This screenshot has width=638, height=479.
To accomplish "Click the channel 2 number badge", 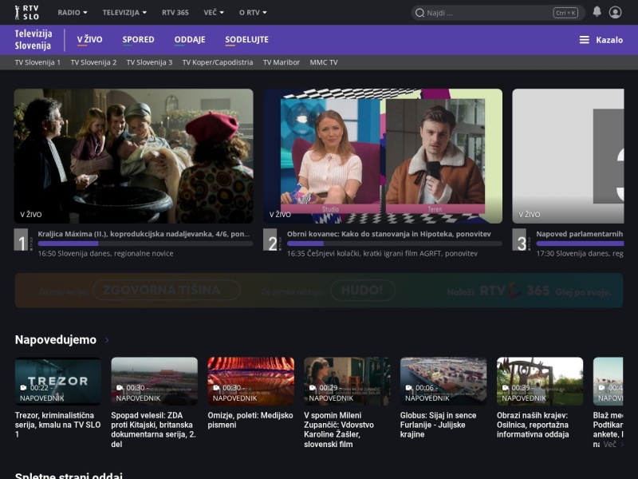I will [270, 240].
